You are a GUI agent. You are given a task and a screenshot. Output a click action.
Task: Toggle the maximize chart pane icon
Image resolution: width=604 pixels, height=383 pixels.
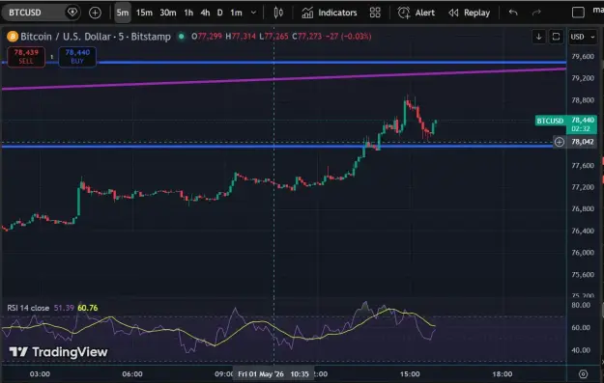click(556, 37)
